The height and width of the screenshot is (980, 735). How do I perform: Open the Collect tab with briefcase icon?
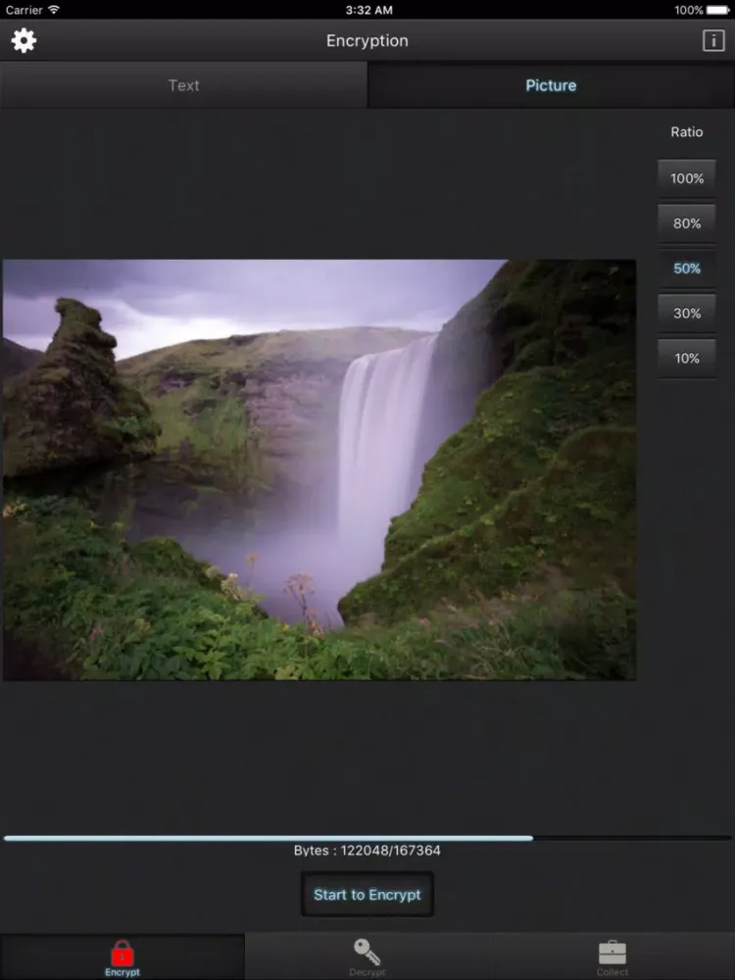click(612, 957)
